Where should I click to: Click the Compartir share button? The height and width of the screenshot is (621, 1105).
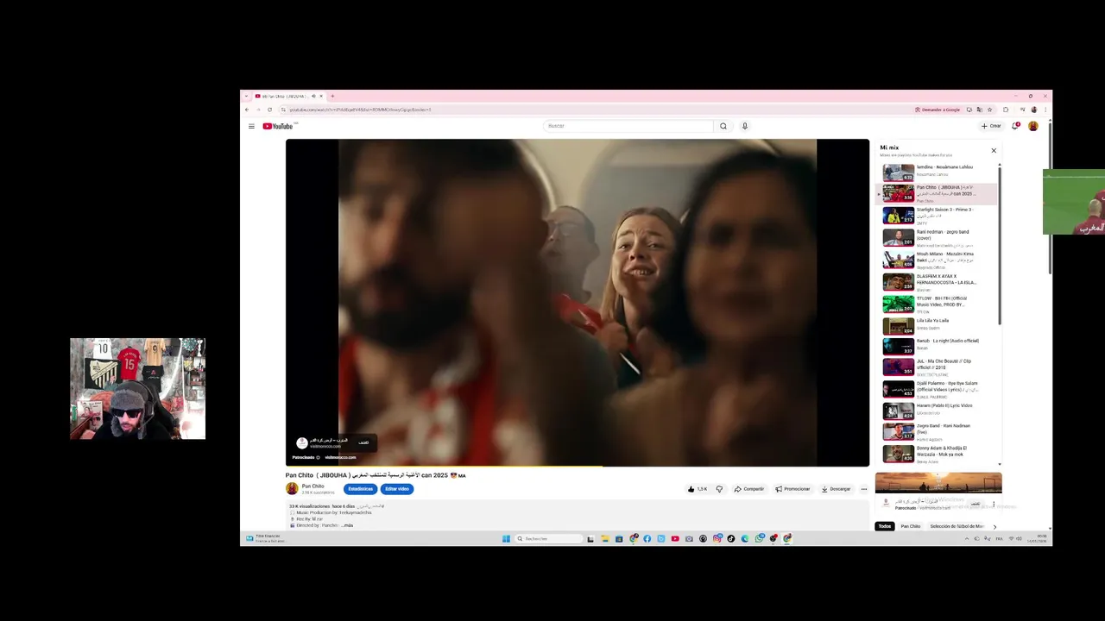coord(749,489)
